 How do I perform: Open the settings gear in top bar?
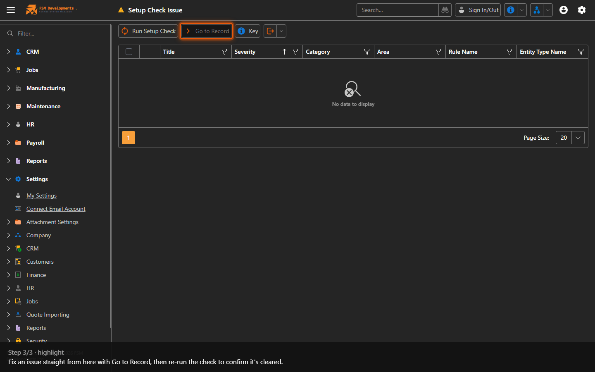(x=582, y=10)
